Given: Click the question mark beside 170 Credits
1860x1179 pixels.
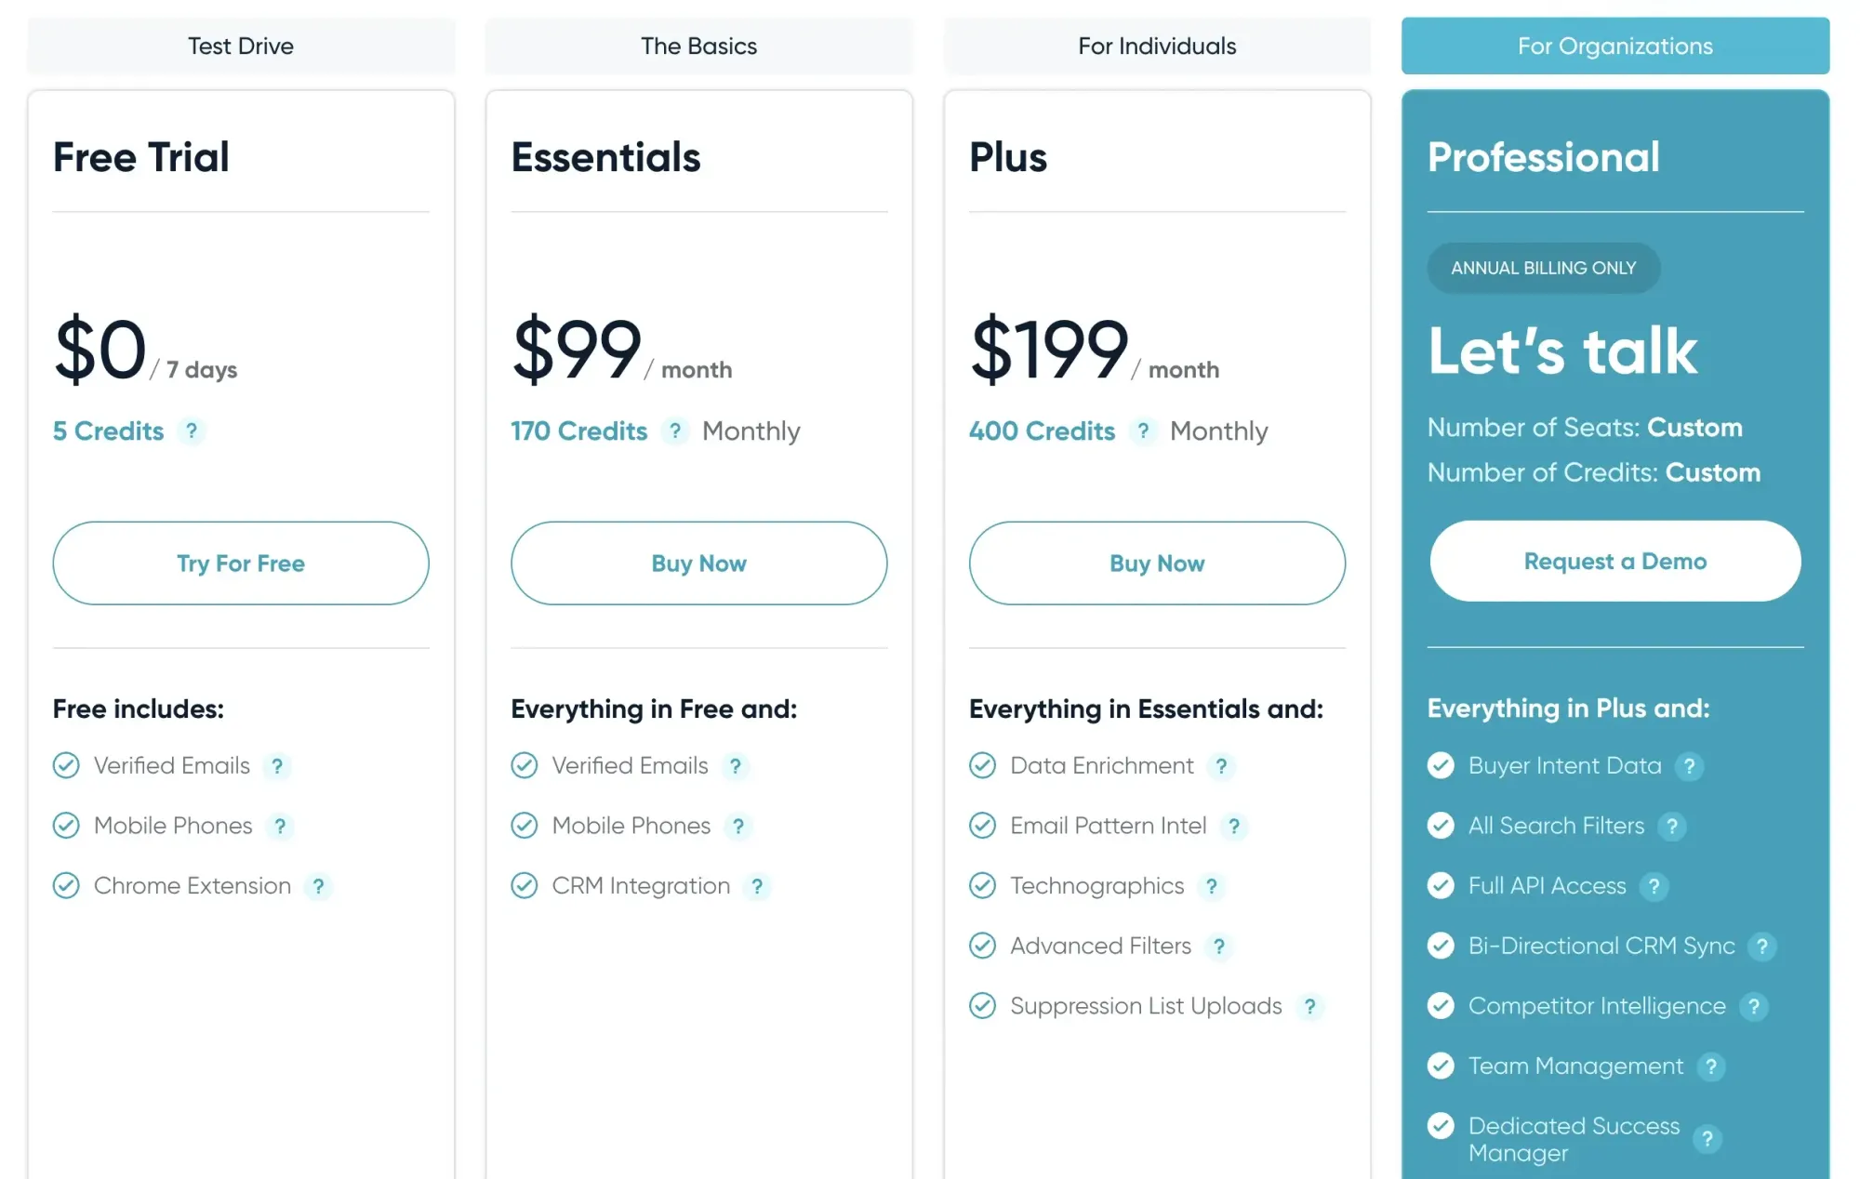Looking at the screenshot, I should pos(673,431).
